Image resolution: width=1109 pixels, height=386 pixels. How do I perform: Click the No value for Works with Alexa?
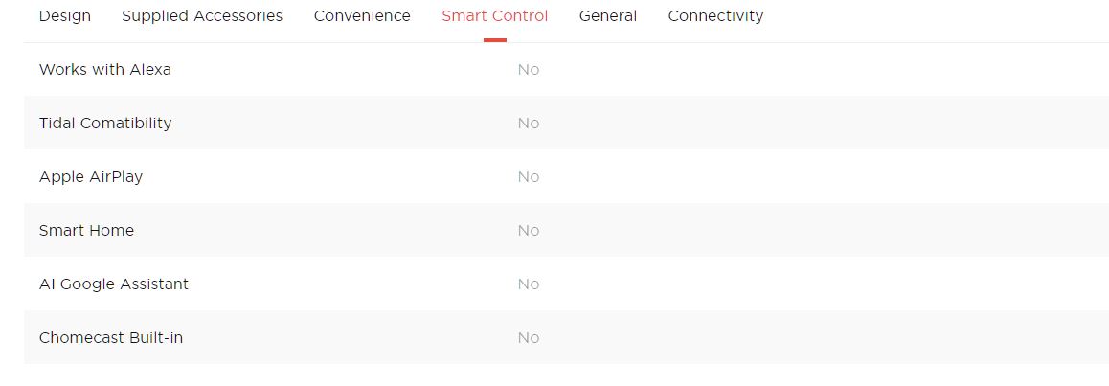click(x=528, y=70)
